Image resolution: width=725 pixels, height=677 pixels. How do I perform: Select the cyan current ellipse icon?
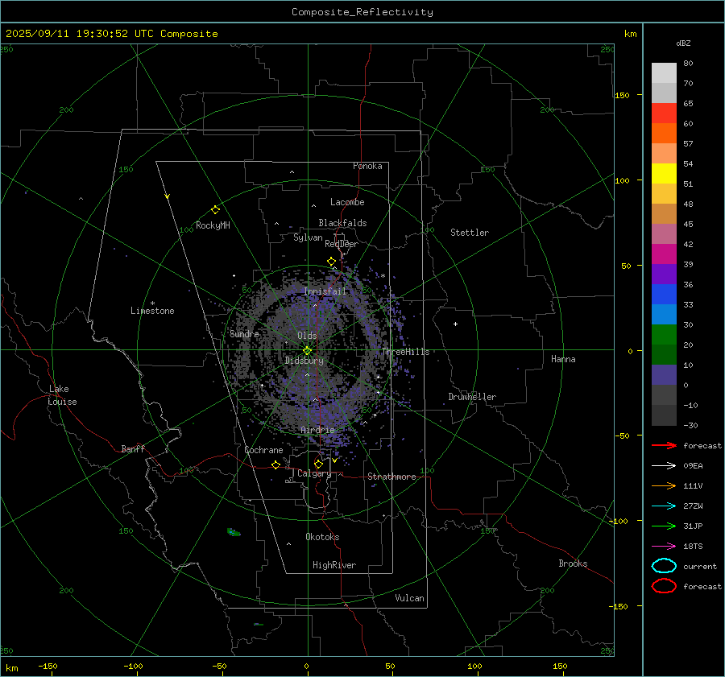[x=664, y=566]
